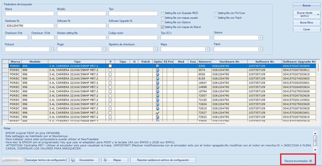Screen dimensions: 322x166
Task: Open the Protocol dropdown
Action: pos(52,49)
